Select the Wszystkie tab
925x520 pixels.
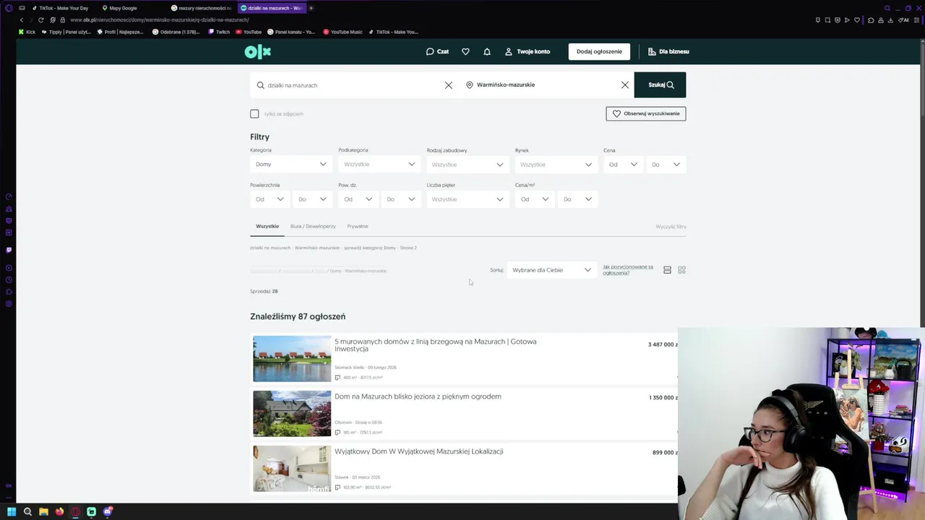[x=267, y=226]
